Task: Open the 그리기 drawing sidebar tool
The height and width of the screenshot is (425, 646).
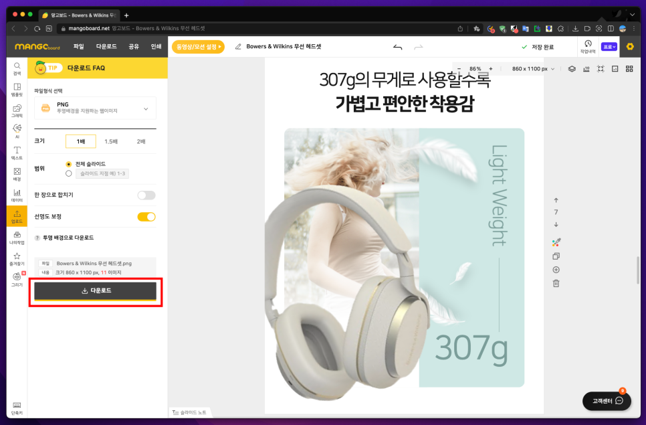Action: point(17,280)
